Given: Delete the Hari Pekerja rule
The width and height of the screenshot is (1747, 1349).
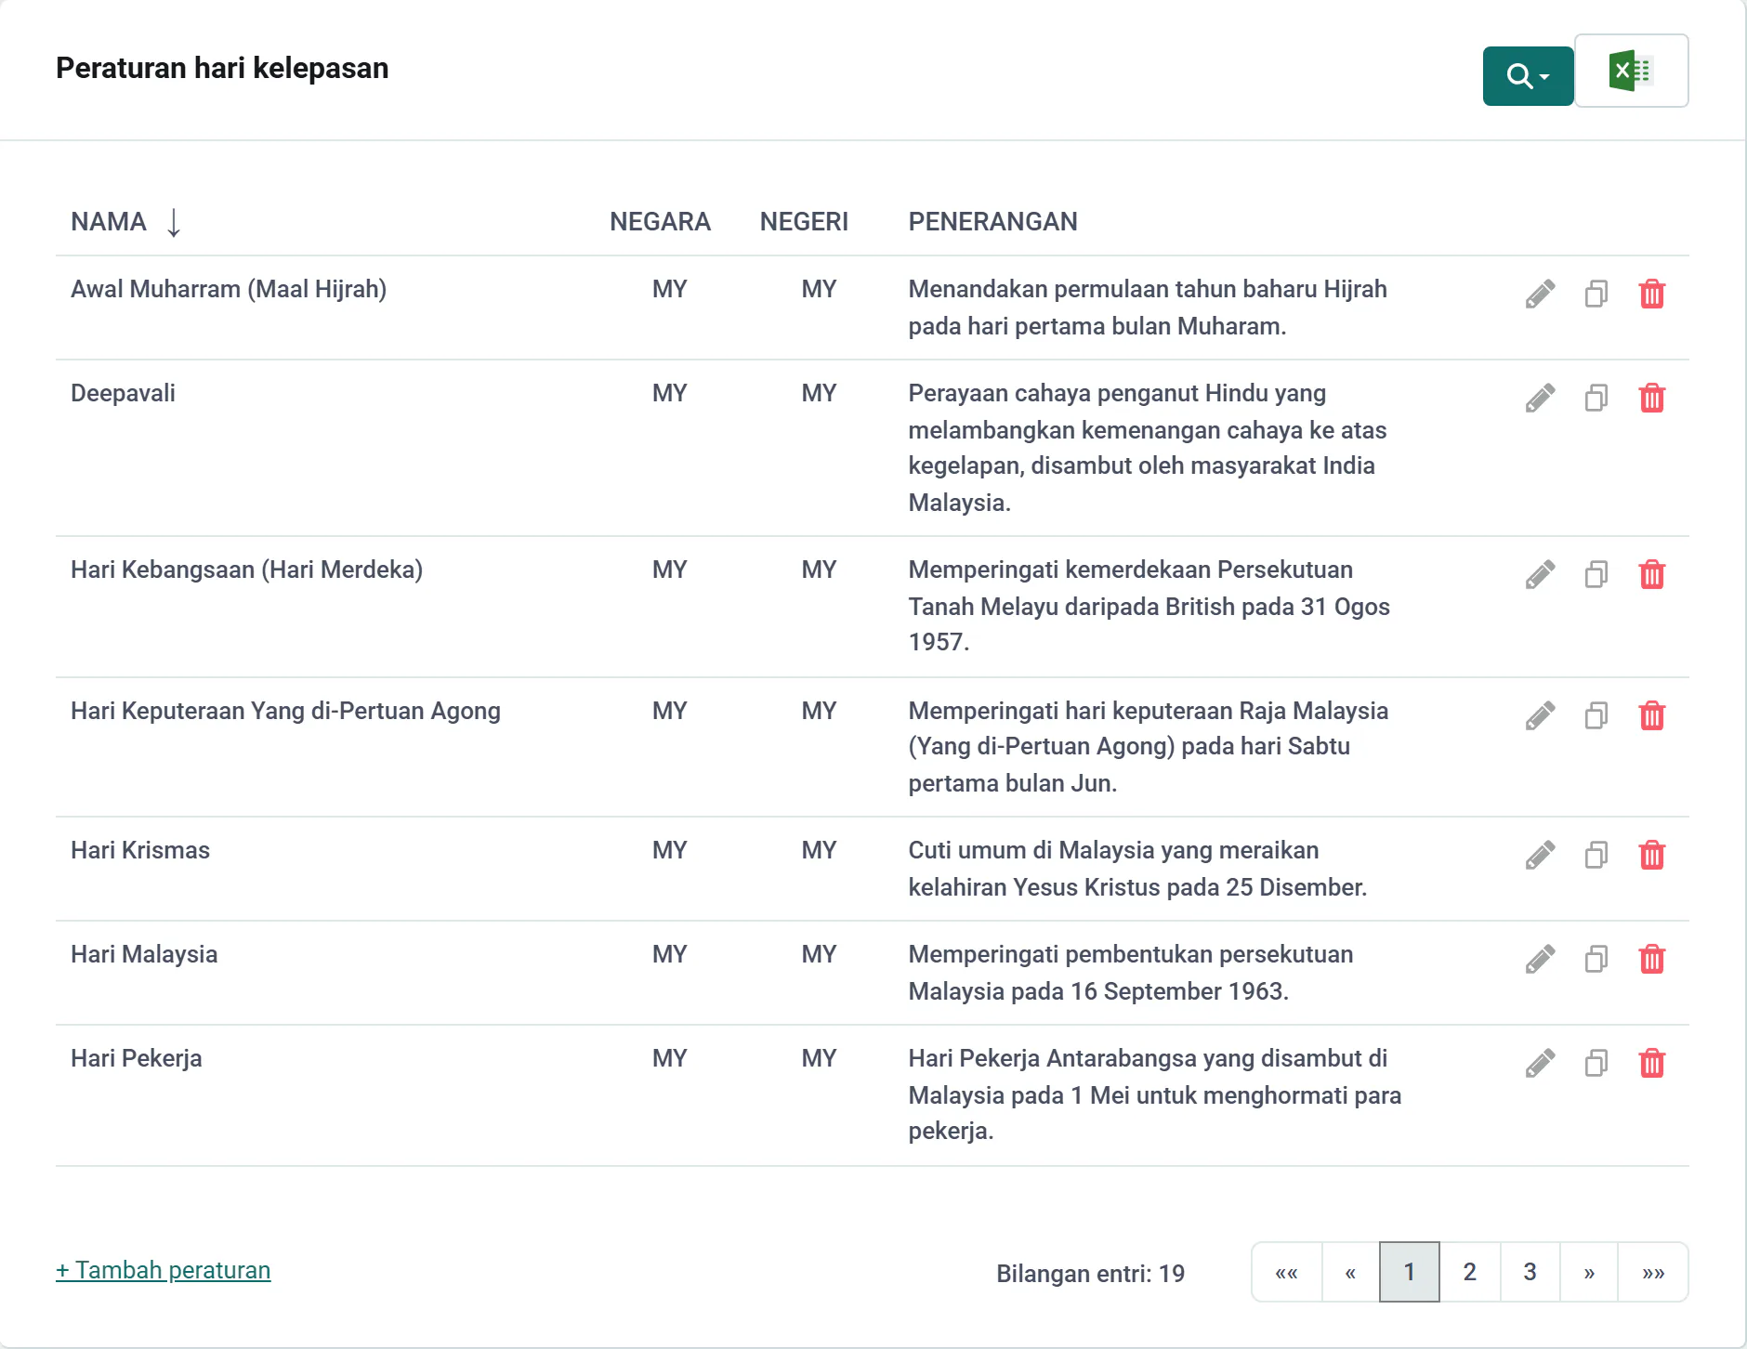Looking at the screenshot, I should 1652,1063.
